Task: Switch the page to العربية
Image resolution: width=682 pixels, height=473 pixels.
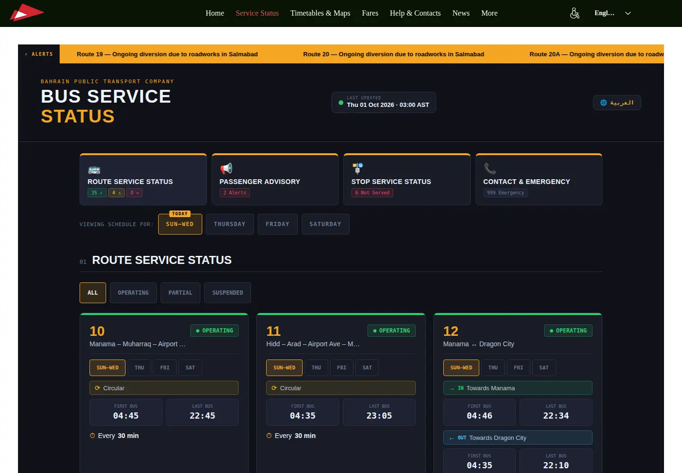Action: (x=617, y=103)
